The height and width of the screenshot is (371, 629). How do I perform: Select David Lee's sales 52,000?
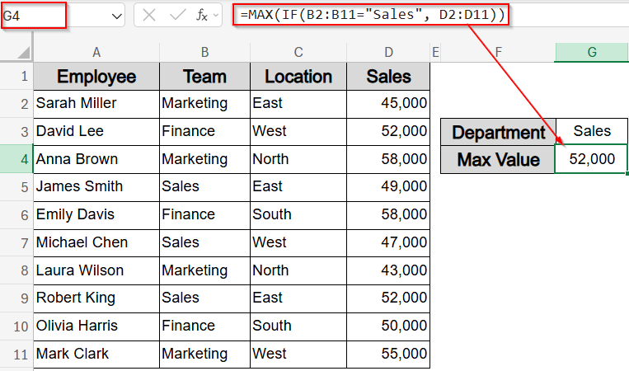pyautogui.click(x=388, y=132)
